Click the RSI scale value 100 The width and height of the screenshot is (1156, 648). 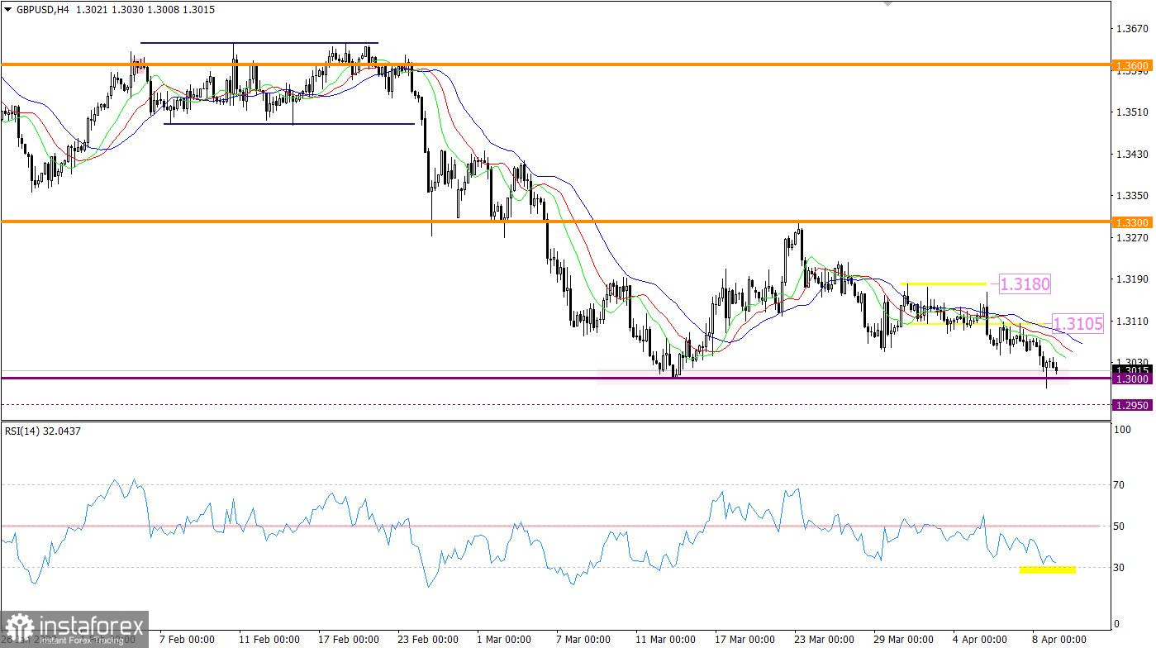(1124, 430)
